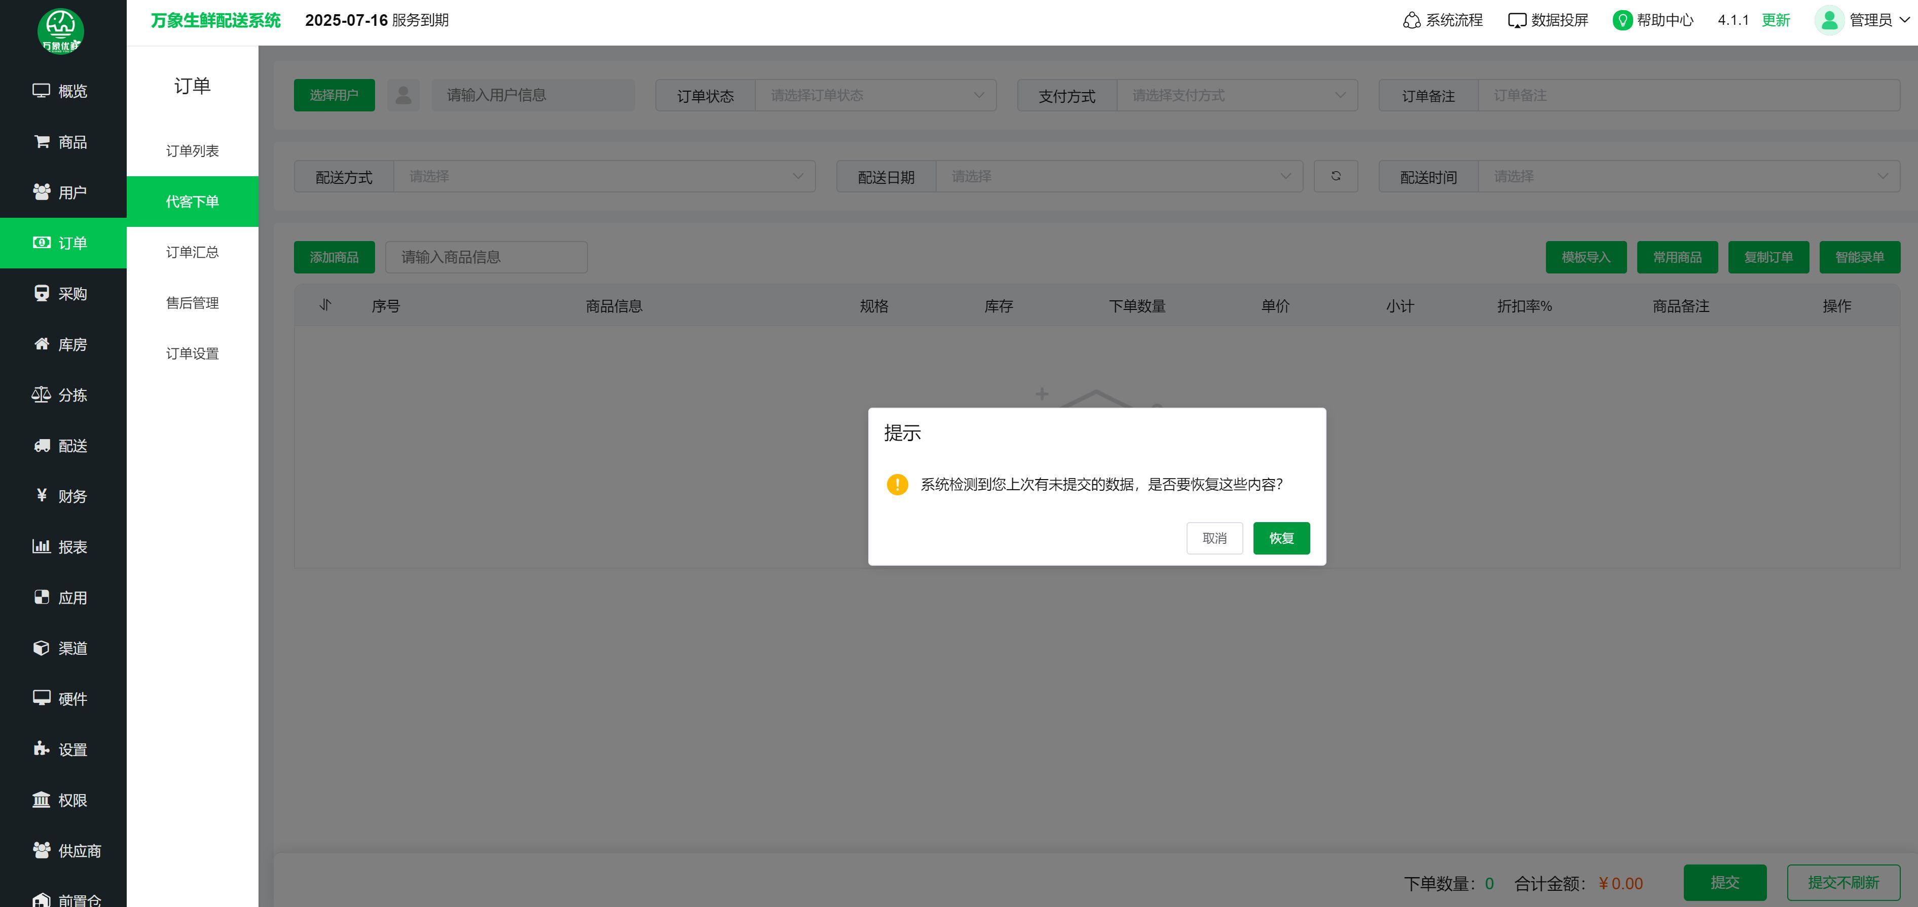This screenshot has height=907, width=1918.
Task: Click refresh icon next to 配送日期
Action: click(x=1335, y=176)
